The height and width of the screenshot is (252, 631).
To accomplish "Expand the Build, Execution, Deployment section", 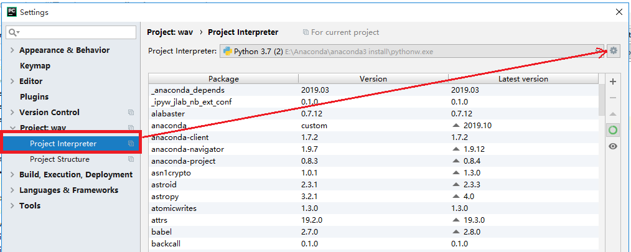I will coord(12,175).
